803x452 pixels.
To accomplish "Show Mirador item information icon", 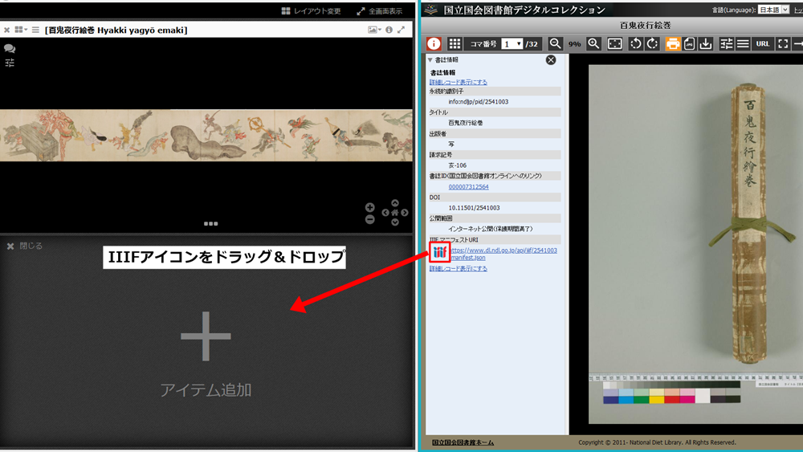I will pyautogui.click(x=389, y=30).
